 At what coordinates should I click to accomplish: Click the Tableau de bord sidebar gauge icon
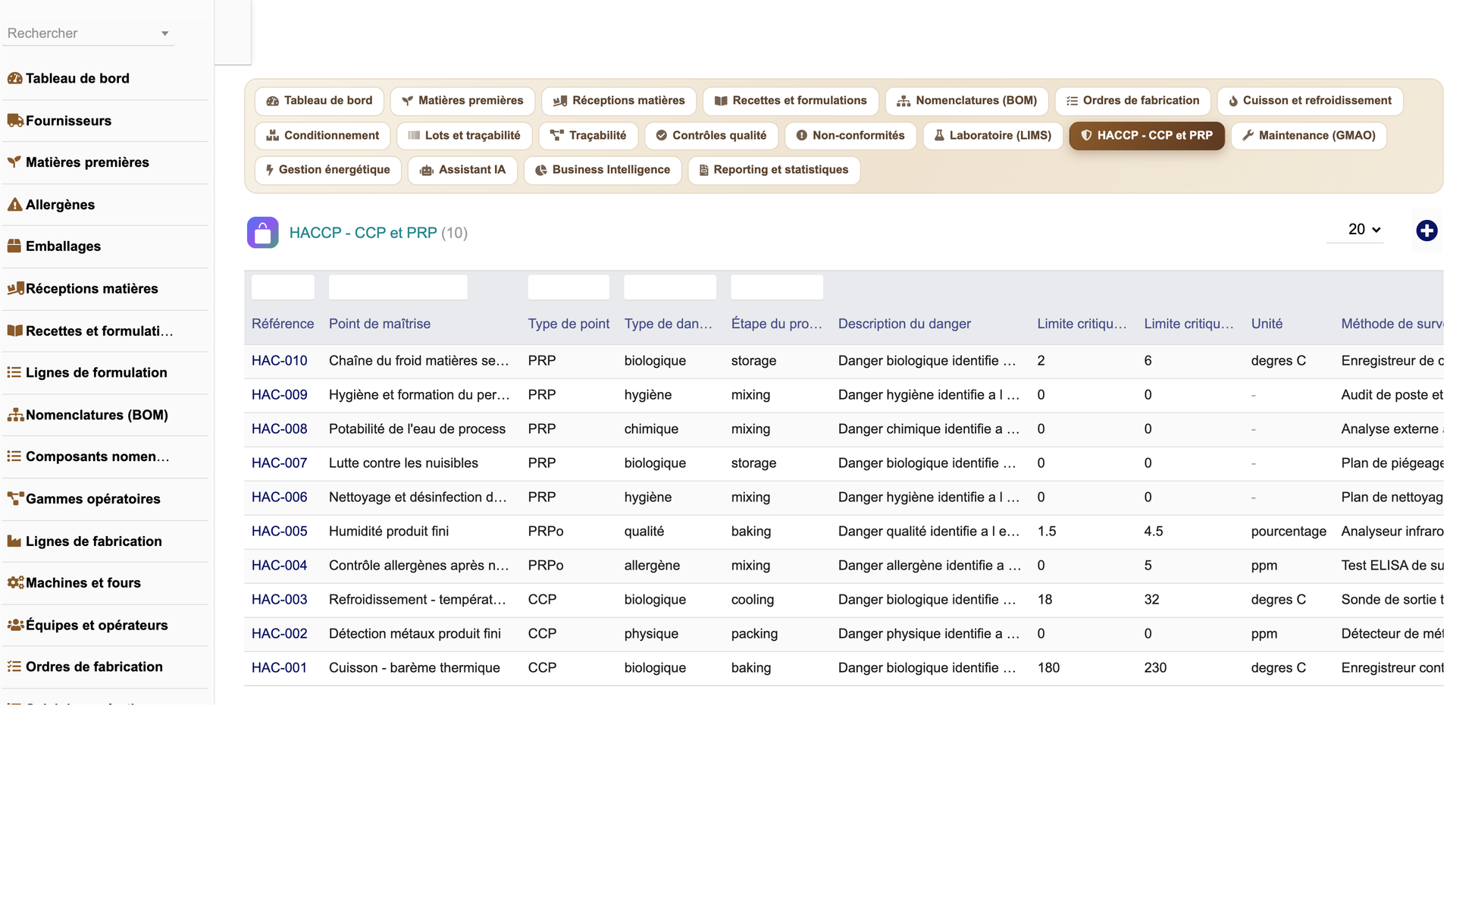(14, 78)
